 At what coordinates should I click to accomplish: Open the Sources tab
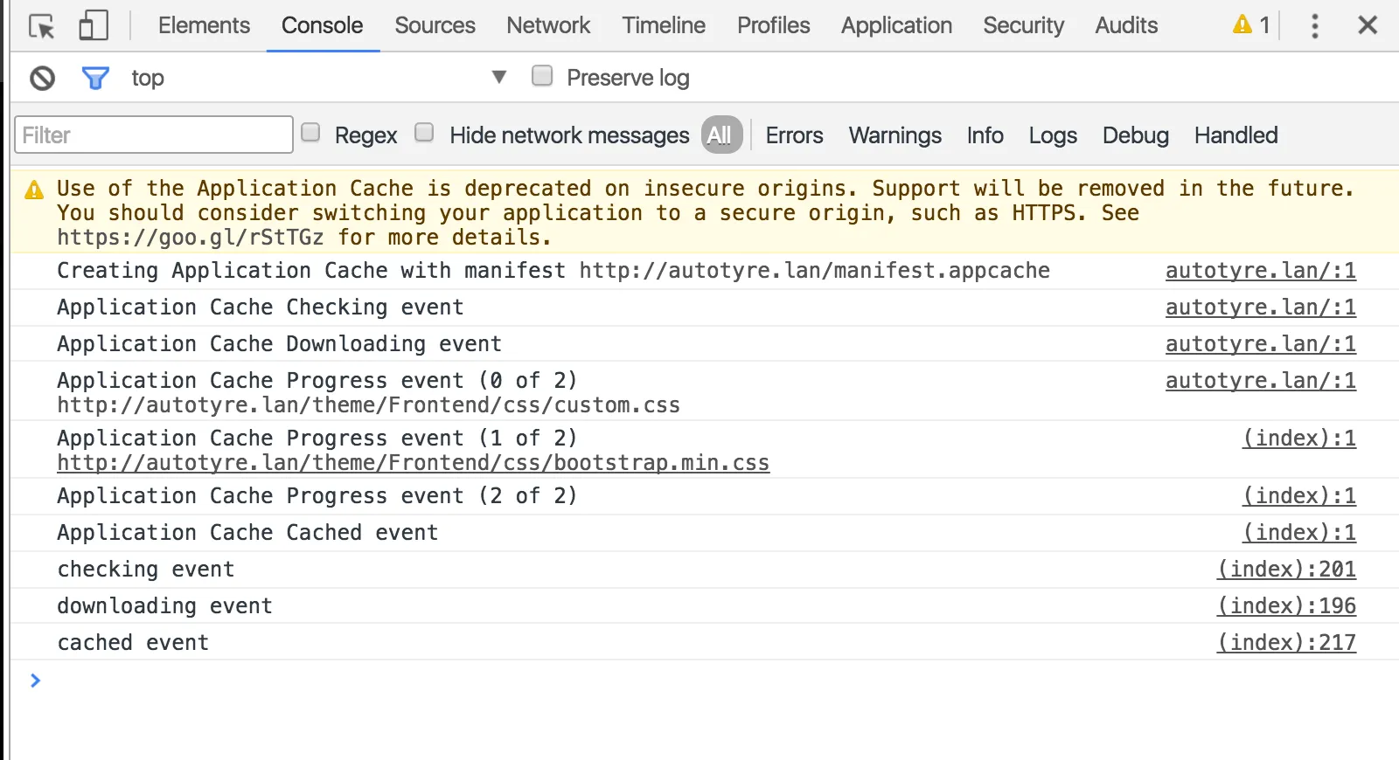(x=435, y=26)
